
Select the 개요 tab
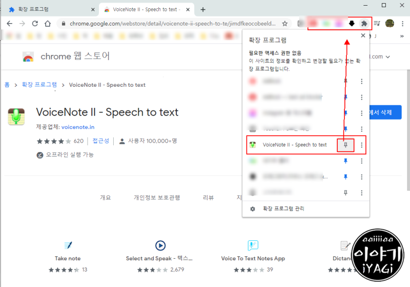click(106, 198)
